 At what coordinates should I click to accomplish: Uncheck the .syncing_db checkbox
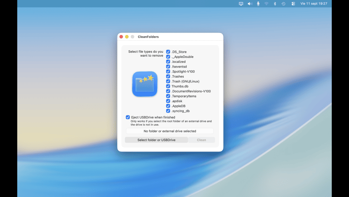click(x=168, y=111)
